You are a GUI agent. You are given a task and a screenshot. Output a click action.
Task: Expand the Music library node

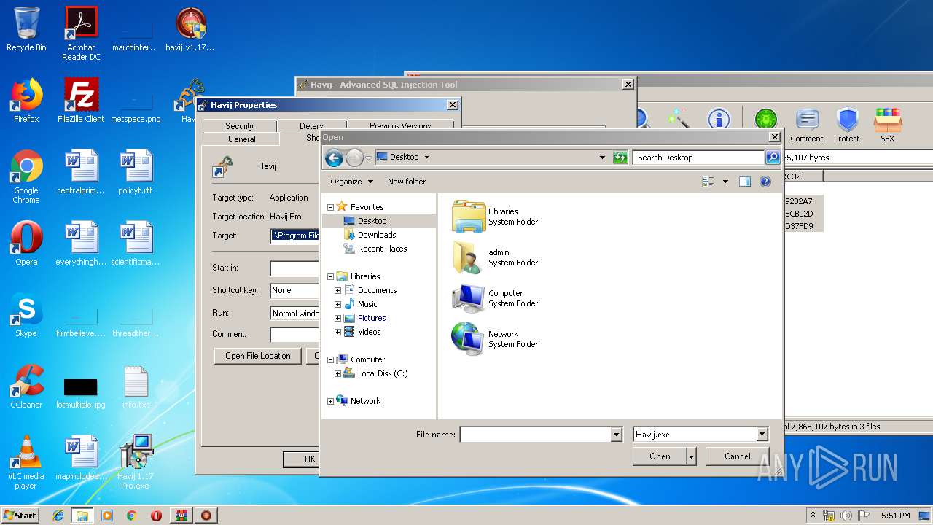(337, 304)
